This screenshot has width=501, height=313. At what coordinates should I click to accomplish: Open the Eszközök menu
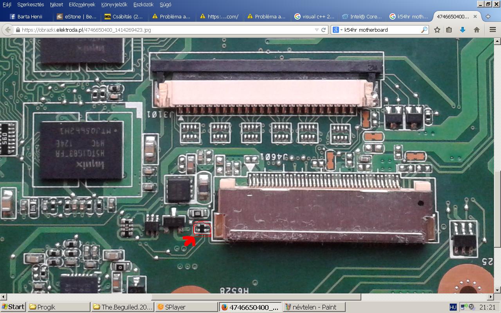click(143, 4)
